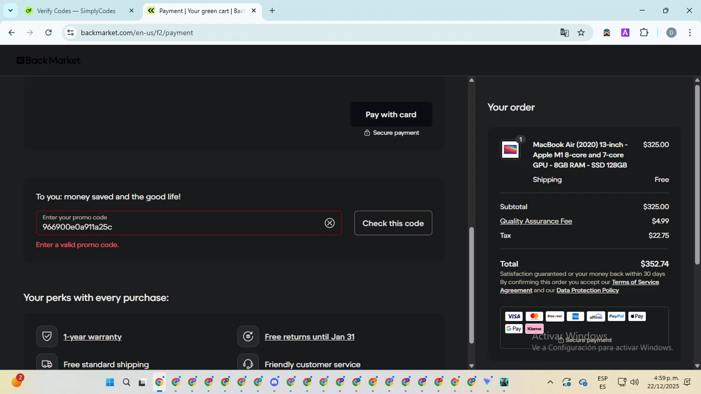The image size is (701, 394).
Task: Click the Visa payment logo
Action: [514, 316]
